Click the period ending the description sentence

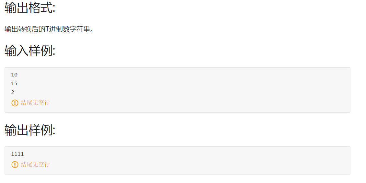coord(91,30)
